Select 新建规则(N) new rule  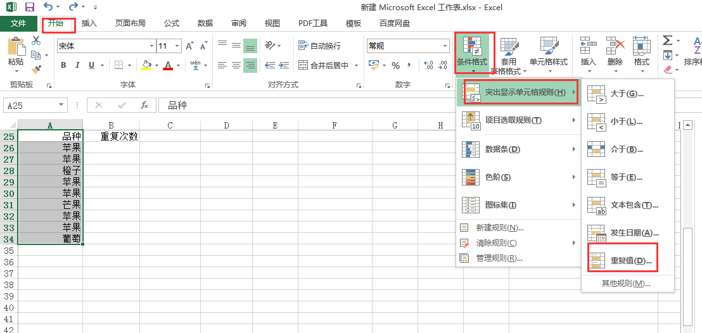(518, 228)
